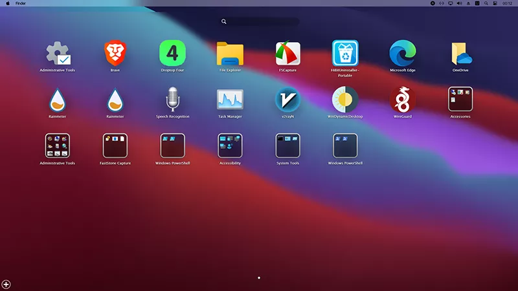Open OneDrive
This screenshot has width=518, height=291.
click(460, 53)
